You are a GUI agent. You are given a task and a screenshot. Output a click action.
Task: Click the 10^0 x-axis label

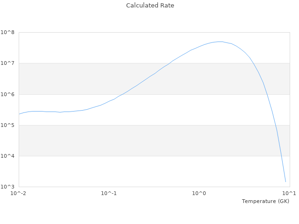[199, 193]
